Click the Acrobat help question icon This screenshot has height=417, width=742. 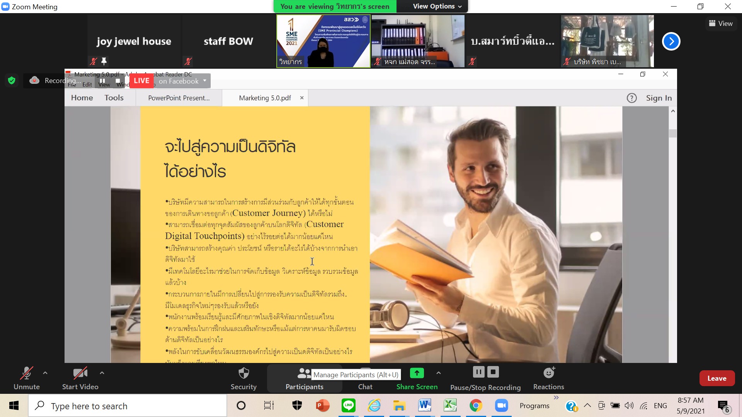(x=631, y=98)
